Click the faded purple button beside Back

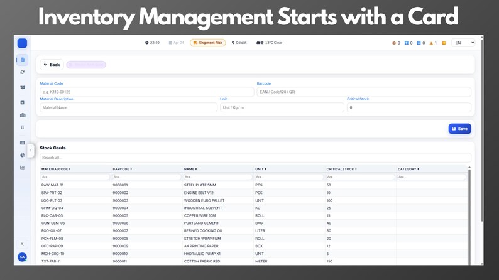coord(86,65)
